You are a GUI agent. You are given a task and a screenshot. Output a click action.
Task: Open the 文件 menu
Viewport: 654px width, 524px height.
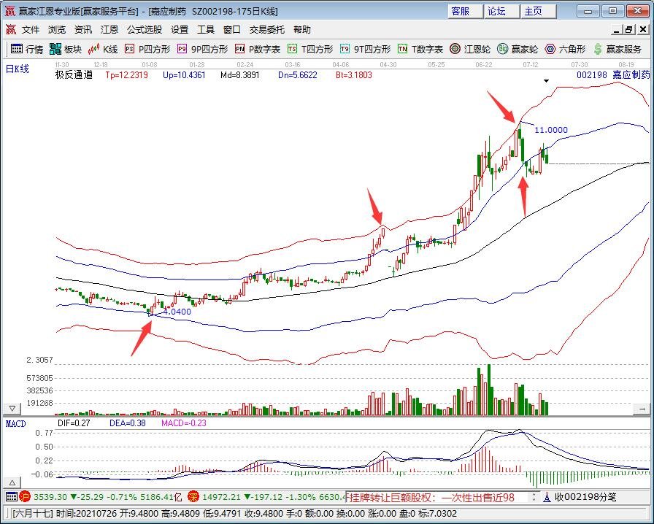[31, 30]
